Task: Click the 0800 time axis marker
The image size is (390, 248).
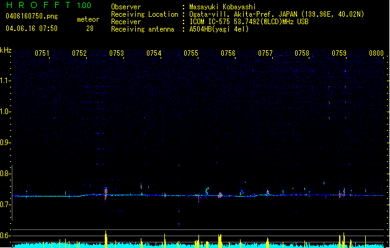Action: tap(376, 53)
